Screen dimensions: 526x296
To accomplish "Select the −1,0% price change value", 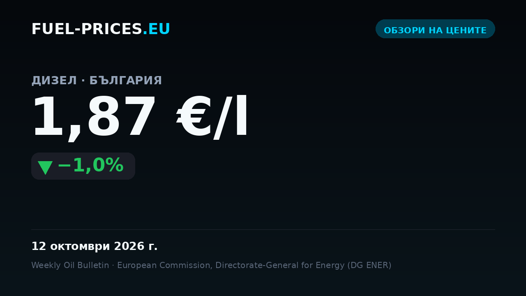I will tap(90, 166).
